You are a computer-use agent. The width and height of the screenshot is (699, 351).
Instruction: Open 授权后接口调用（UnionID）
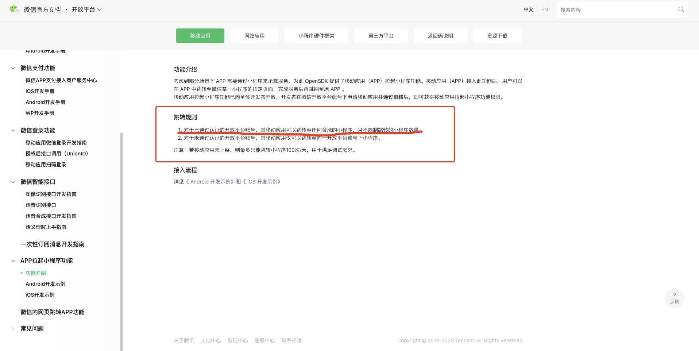tap(57, 154)
